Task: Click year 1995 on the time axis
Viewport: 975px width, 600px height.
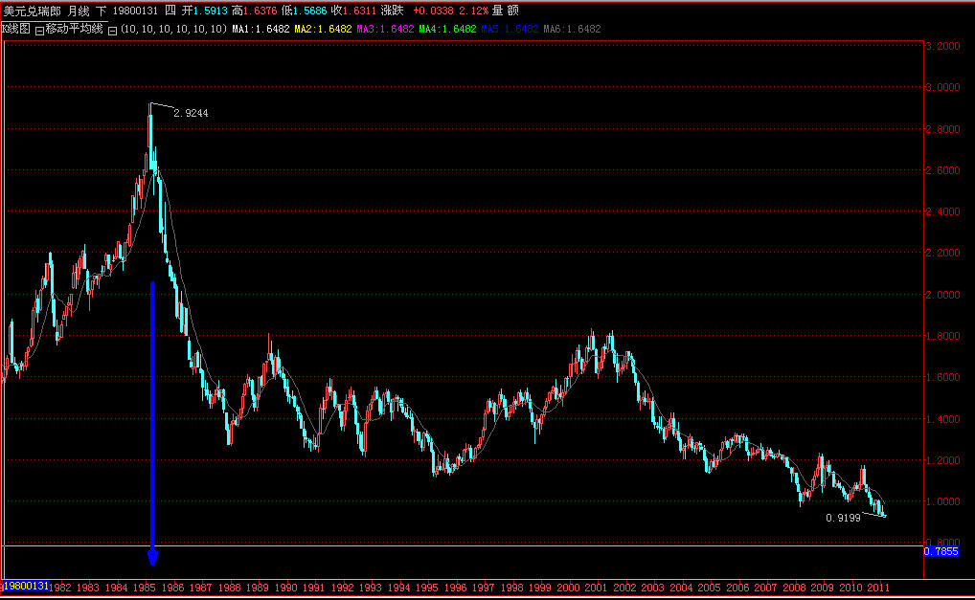Action: click(x=426, y=588)
